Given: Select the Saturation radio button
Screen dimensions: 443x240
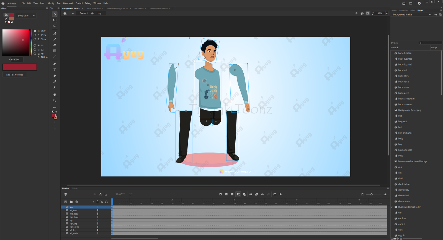Looking at the screenshot, I should coord(35,35).
